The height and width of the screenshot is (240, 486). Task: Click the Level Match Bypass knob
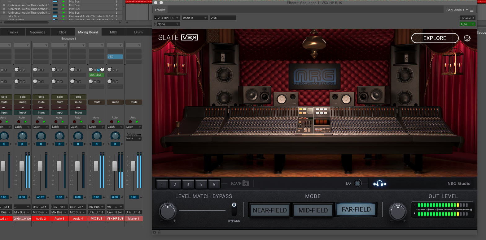tap(168, 211)
